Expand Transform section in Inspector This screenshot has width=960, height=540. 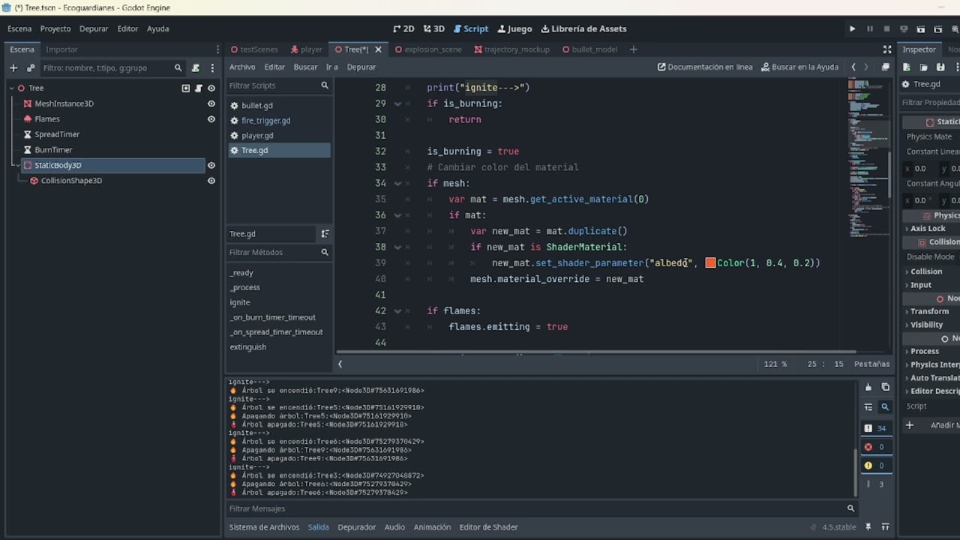(928, 311)
